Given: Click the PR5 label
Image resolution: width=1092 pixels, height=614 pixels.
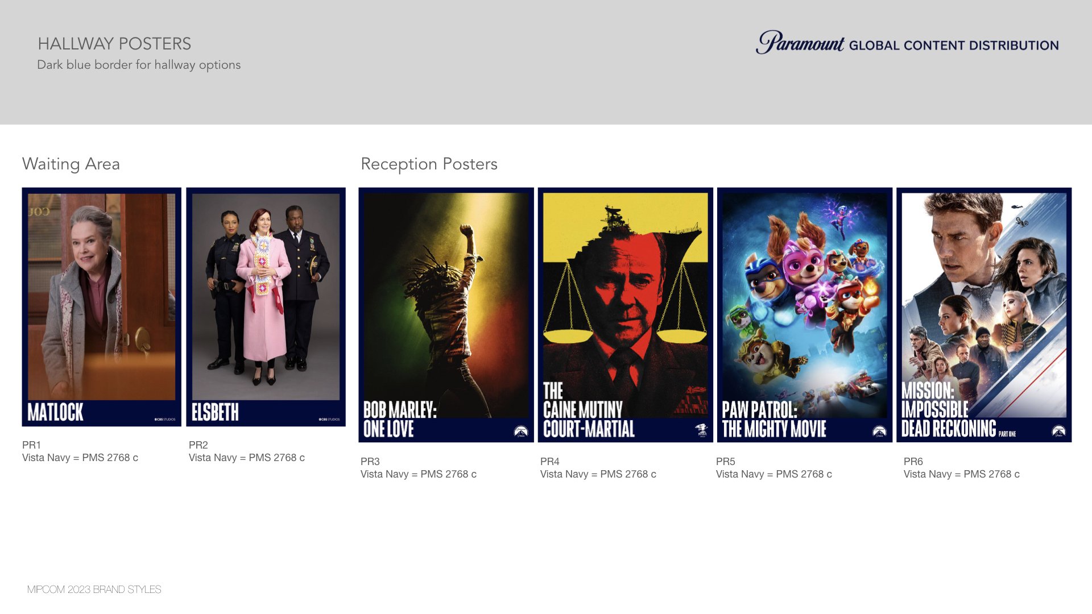Looking at the screenshot, I should (726, 461).
